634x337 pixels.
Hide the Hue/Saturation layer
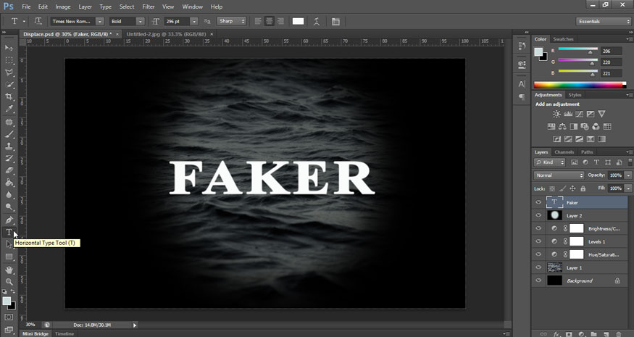coord(538,254)
